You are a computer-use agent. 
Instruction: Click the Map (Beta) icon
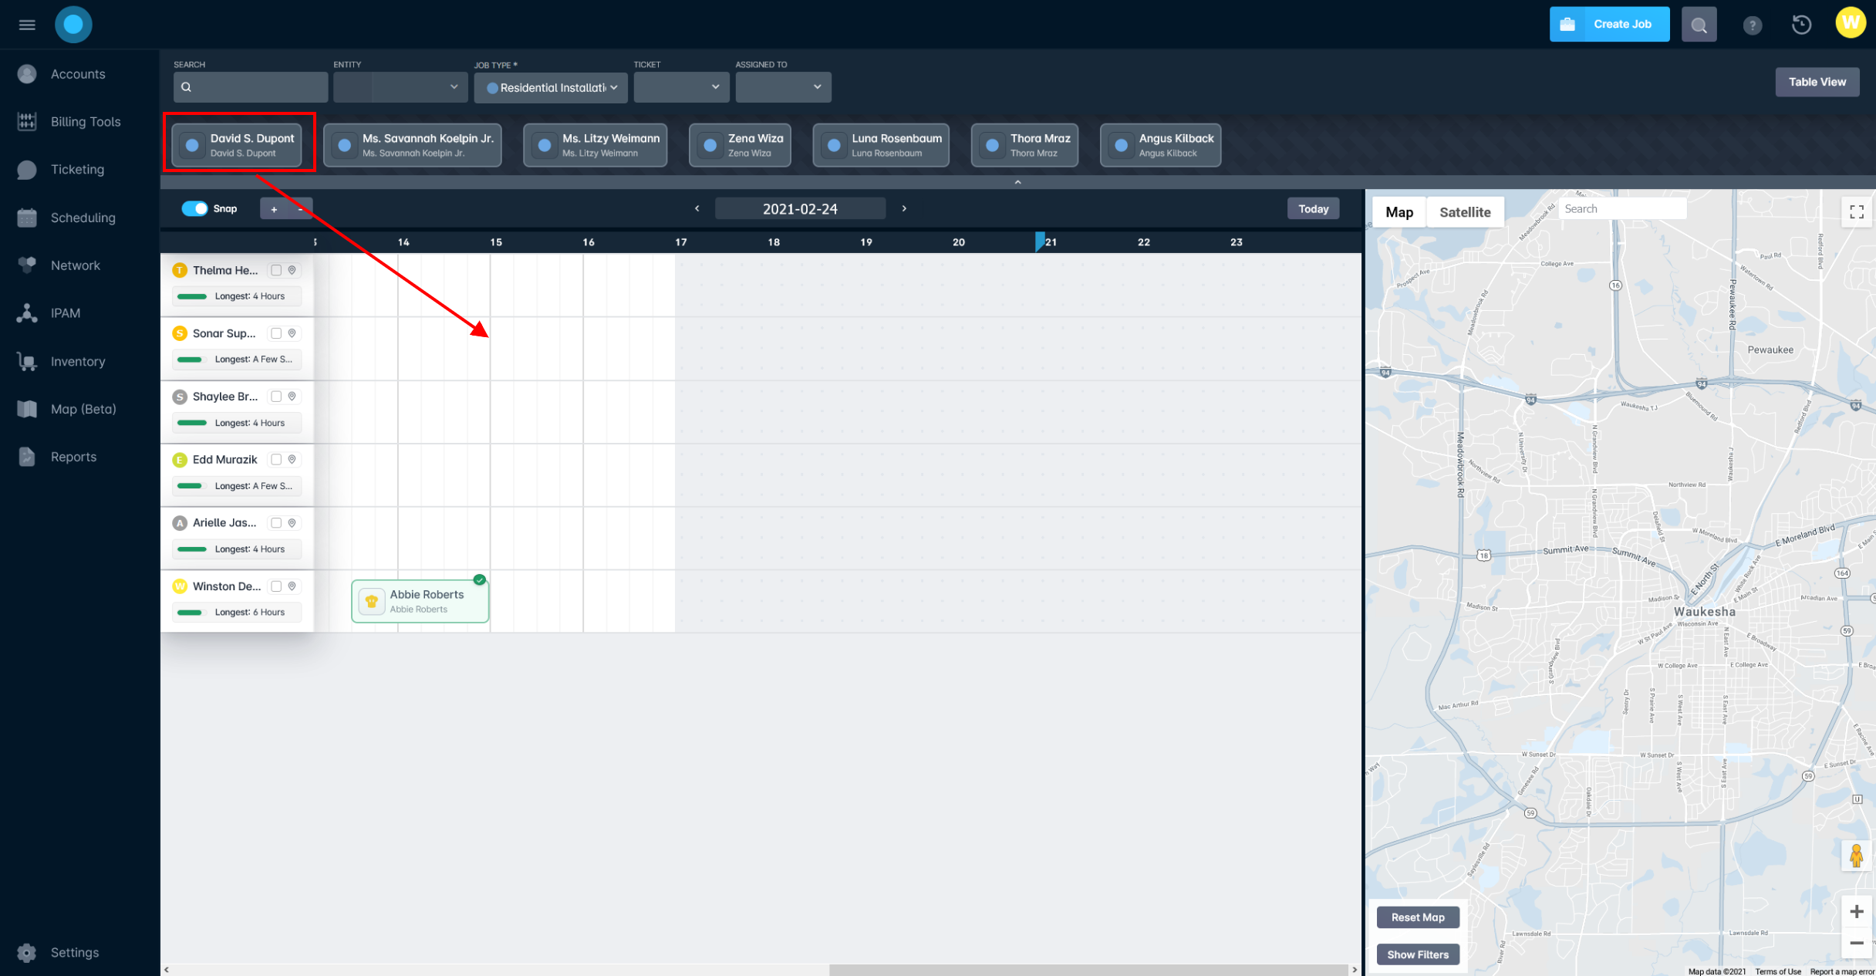pos(27,409)
